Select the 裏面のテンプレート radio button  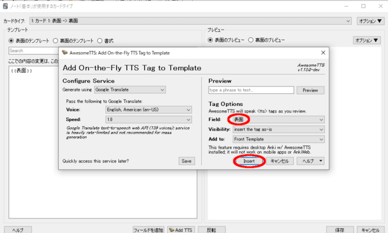(x=55, y=41)
